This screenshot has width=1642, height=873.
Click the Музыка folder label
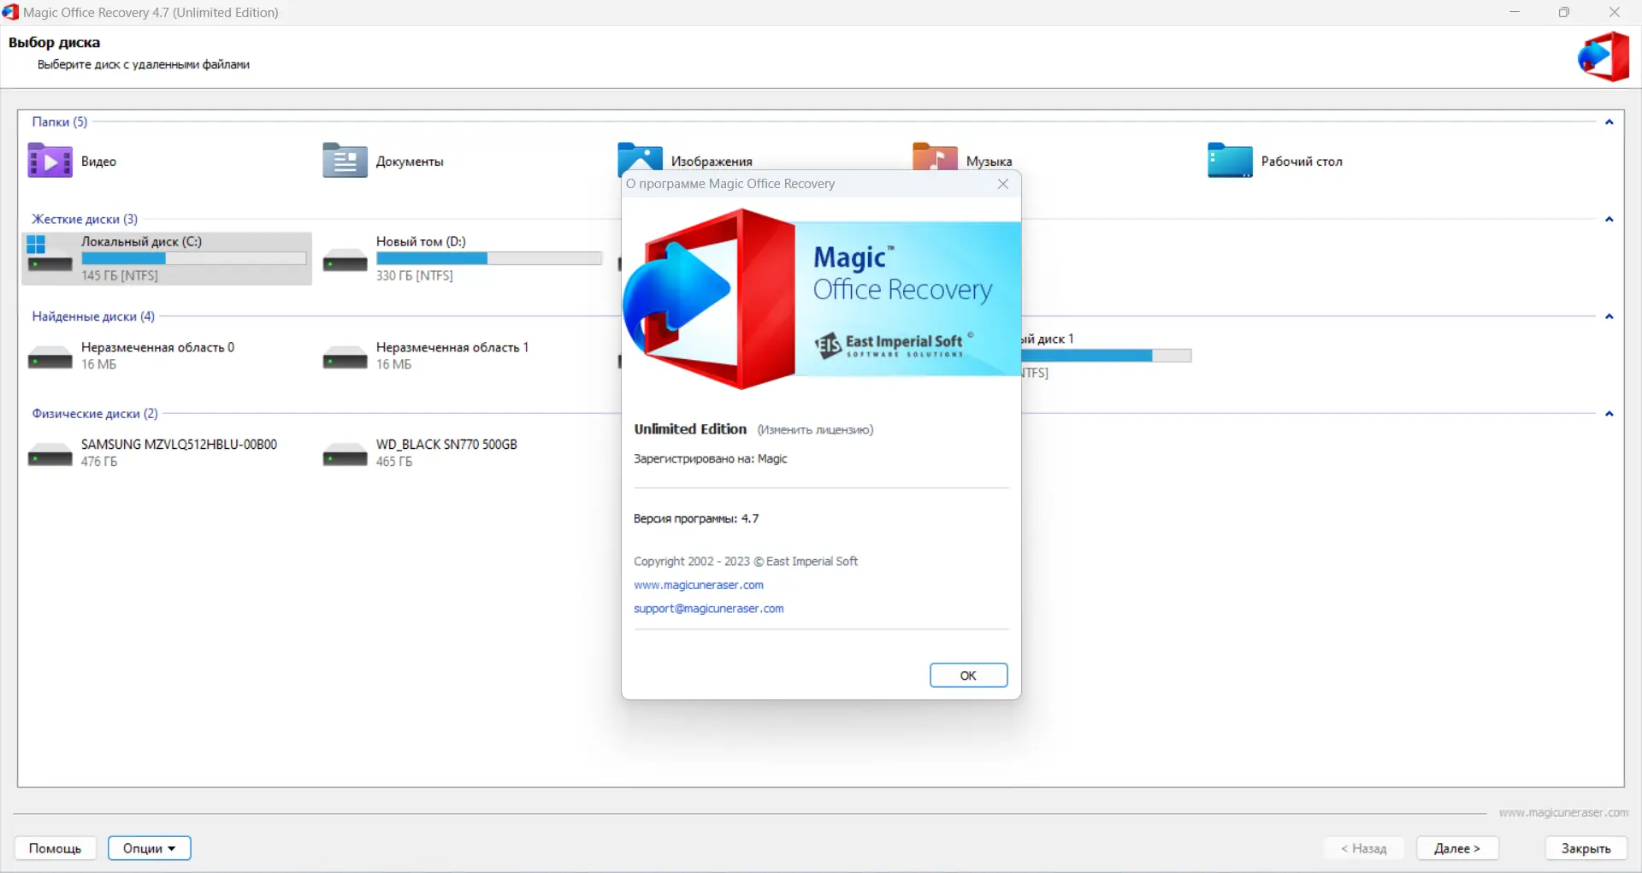coord(989,162)
